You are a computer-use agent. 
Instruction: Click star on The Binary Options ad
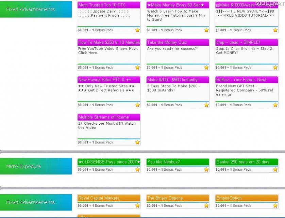pyautogui.click(x=206, y=206)
